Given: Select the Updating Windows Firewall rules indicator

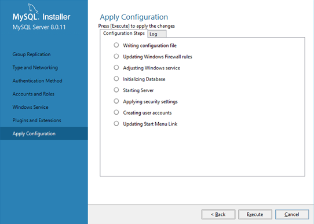Looking at the screenshot, I should (x=116, y=56).
